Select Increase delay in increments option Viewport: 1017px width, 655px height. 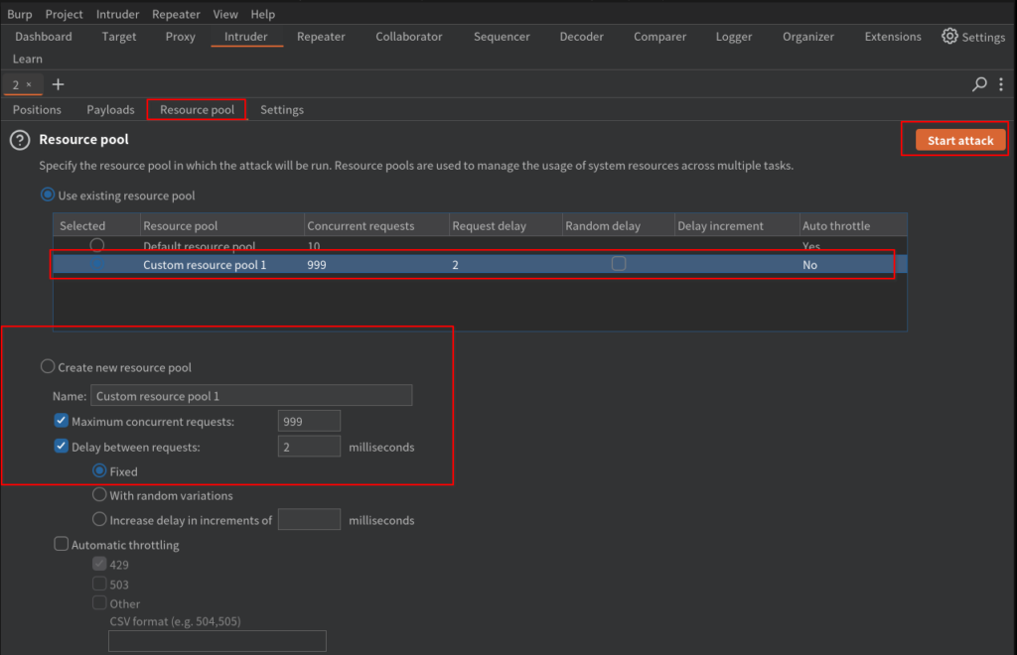coord(99,520)
